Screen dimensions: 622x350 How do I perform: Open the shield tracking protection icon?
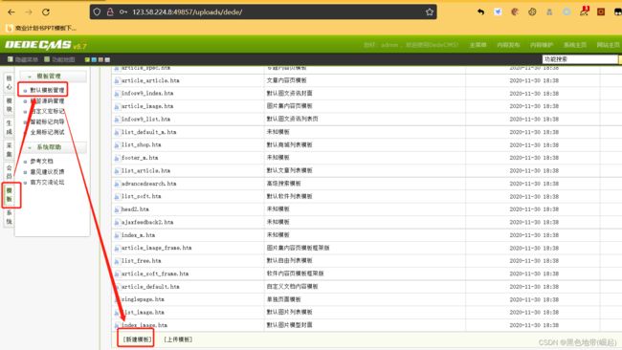98,11
